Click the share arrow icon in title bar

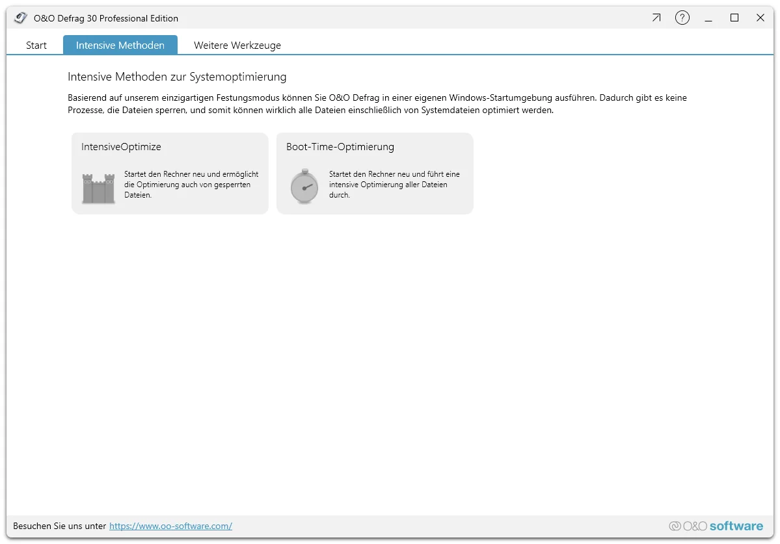pyautogui.click(x=656, y=18)
